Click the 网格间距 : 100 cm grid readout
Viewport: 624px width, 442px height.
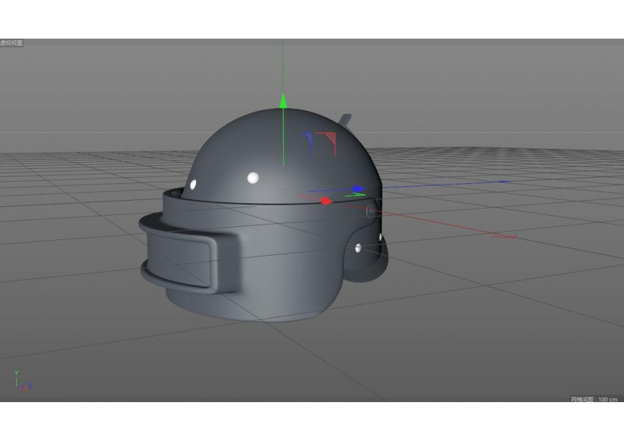594,399
